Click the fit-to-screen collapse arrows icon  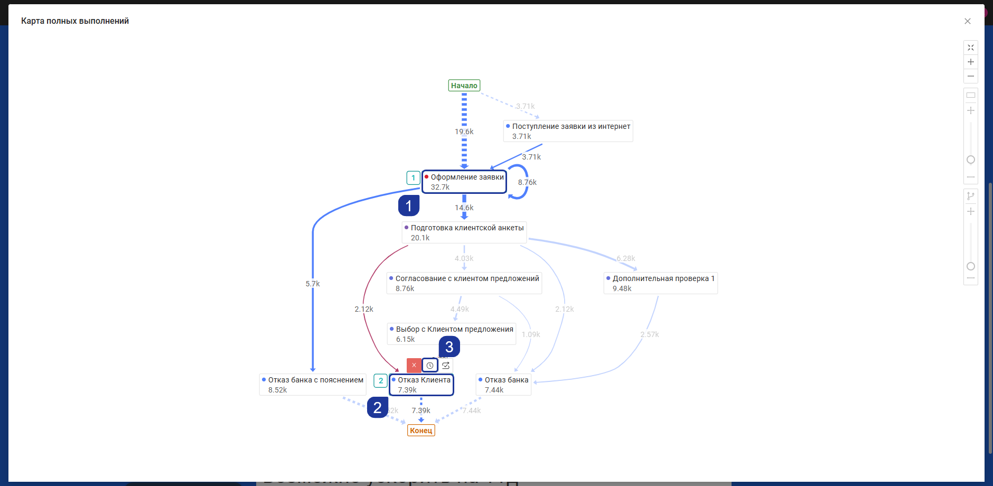[x=971, y=48]
